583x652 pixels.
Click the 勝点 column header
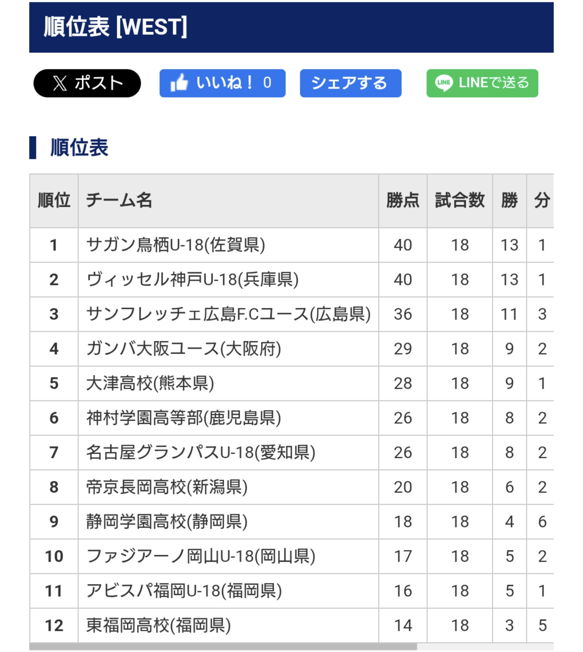[402, 200]
